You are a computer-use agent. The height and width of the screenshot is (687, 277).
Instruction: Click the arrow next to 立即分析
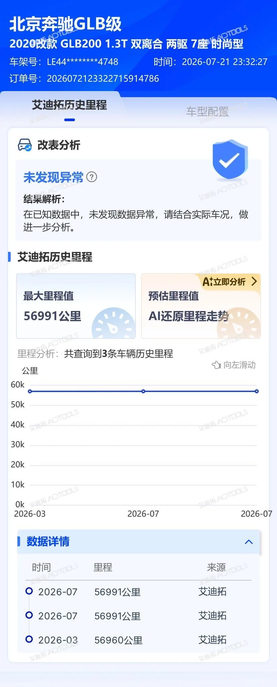[254, 281]
